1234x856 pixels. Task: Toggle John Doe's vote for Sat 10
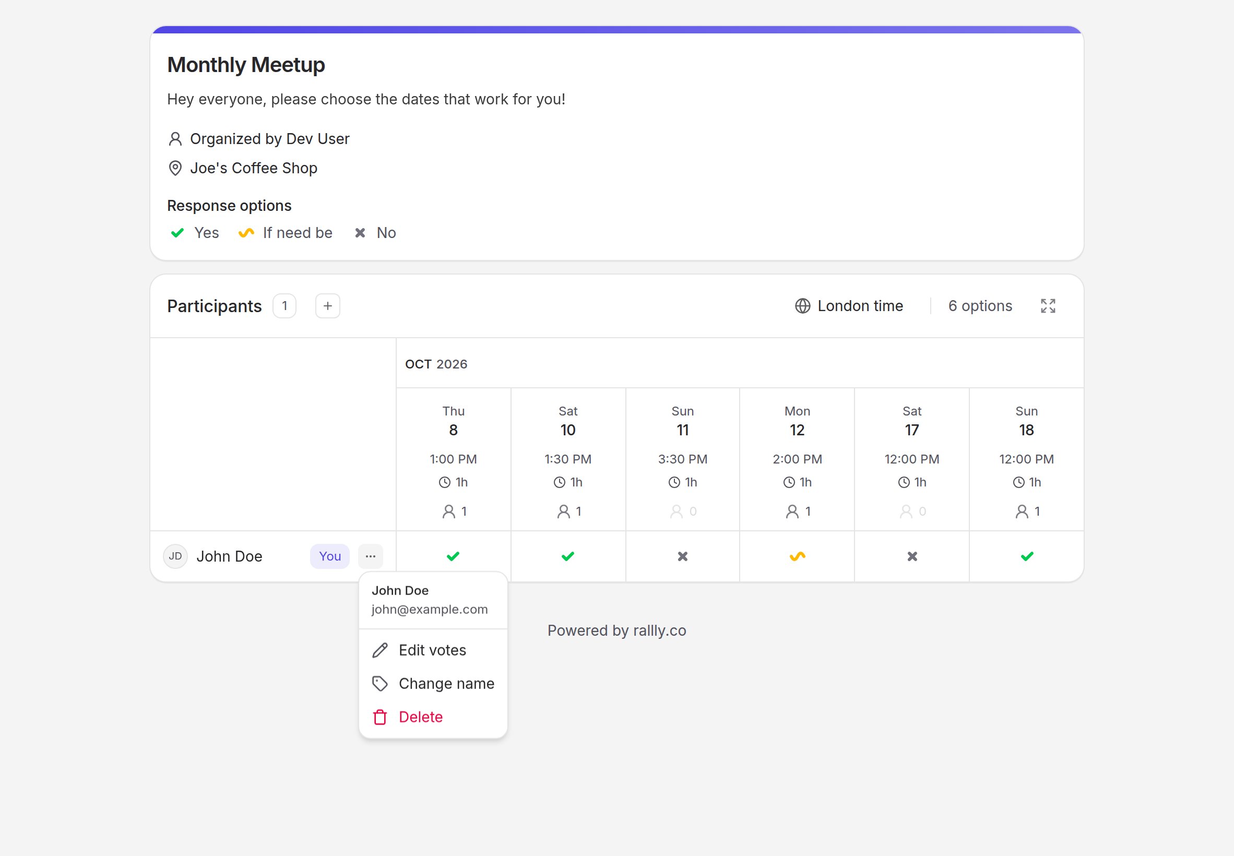(x=567, y=556)
